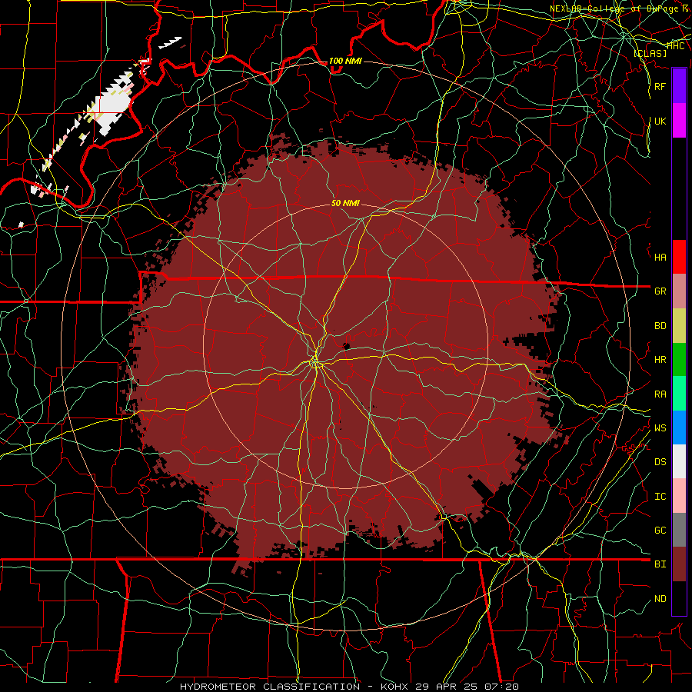Click the HYDROMETEOR CLASSIFICATION title text
This screenshot has height=692, width=692.
coord(270,687)
